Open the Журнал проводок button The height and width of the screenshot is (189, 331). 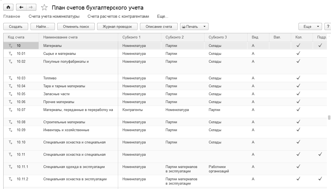pyautogui.click(x=117, y=26)
